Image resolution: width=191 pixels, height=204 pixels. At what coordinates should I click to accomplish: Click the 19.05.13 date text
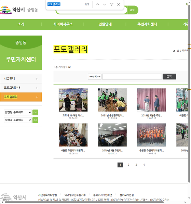[x=151, y=154]
